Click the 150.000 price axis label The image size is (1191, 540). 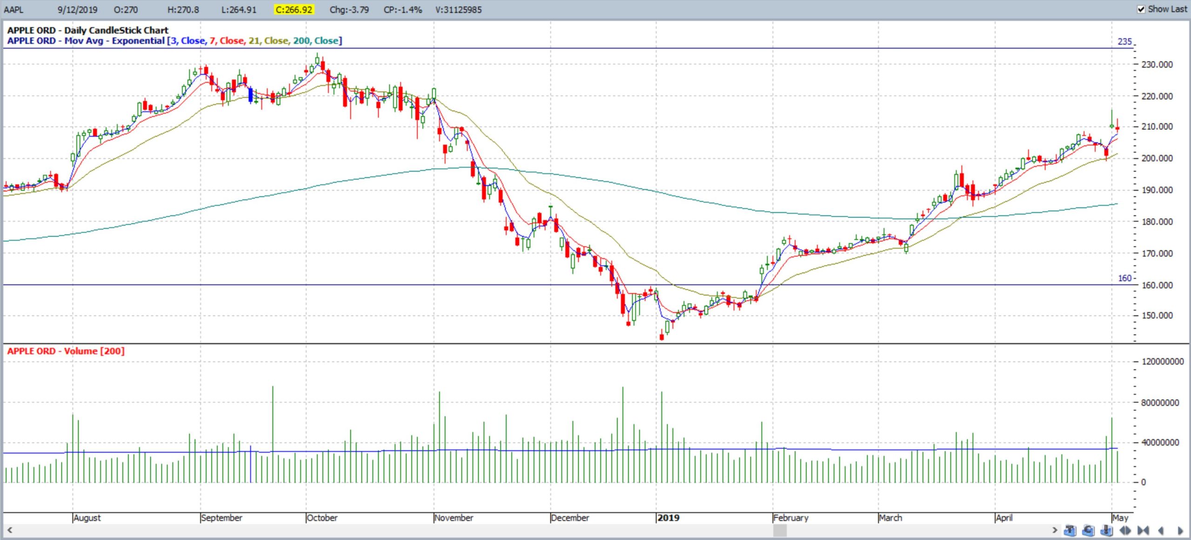click(x=1157, y=315)
